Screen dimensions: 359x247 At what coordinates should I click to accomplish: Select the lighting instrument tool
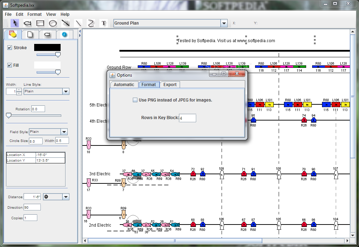27,23
